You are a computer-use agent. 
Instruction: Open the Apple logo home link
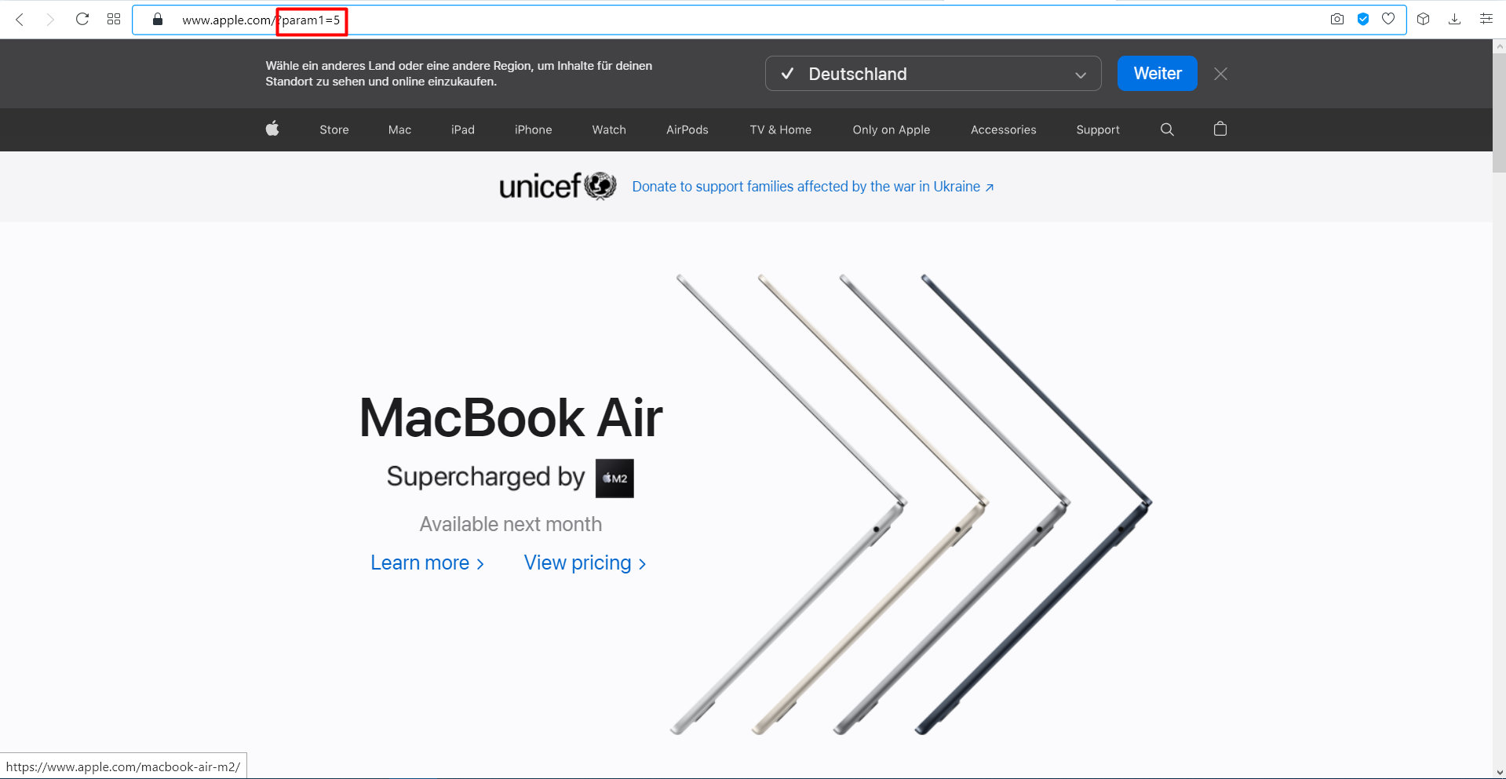(272, 129)
